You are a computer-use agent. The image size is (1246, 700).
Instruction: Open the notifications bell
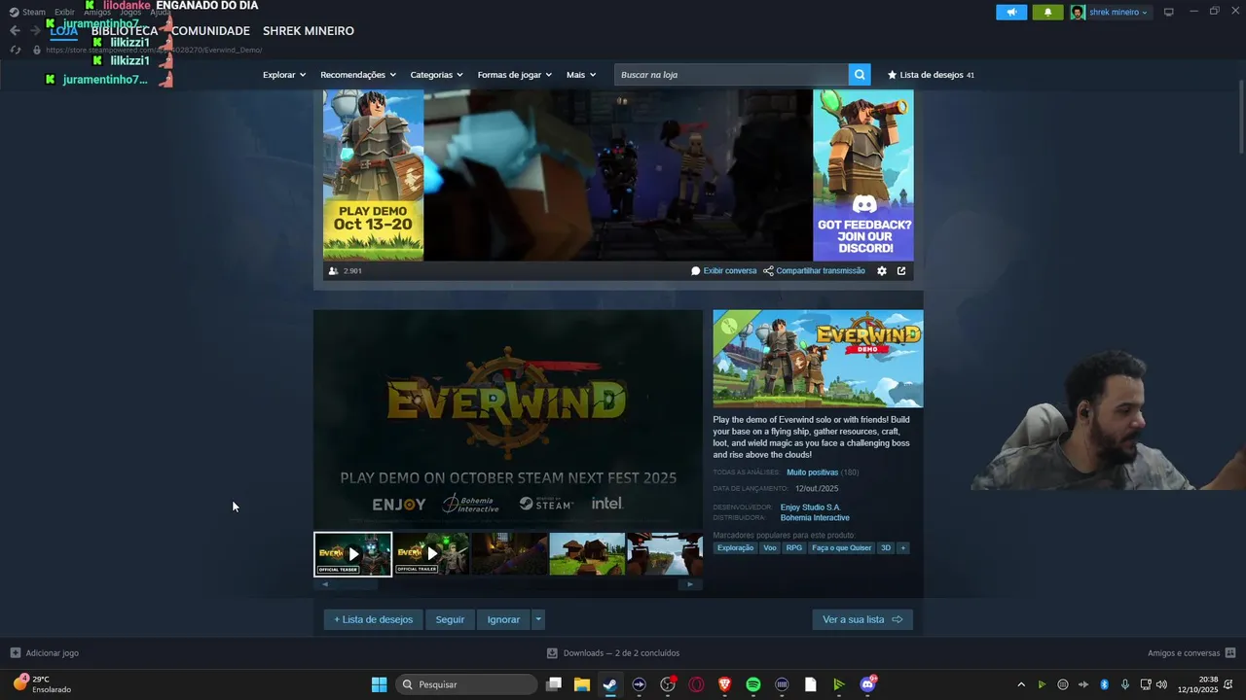(x=1047, y=13)
